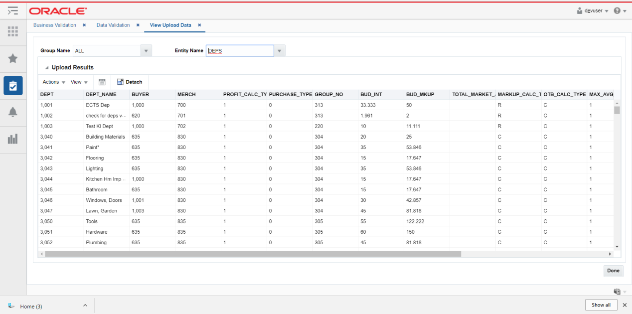The height and width of the screenshot is (314, 632).
Task: Select the Flooring department cell
Action: click(107, 158)
